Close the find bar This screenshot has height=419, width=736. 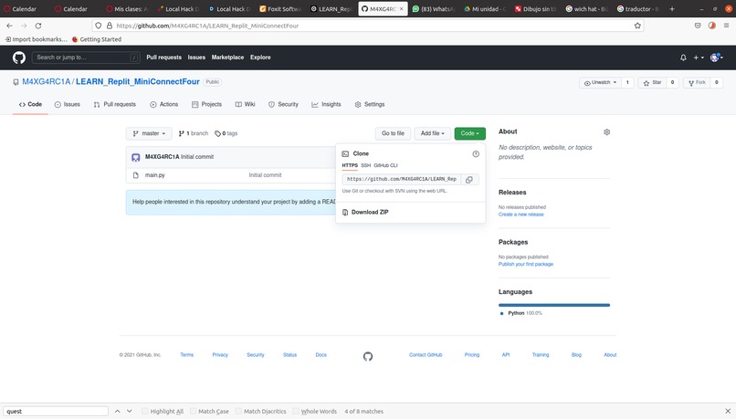pos(728,411)
